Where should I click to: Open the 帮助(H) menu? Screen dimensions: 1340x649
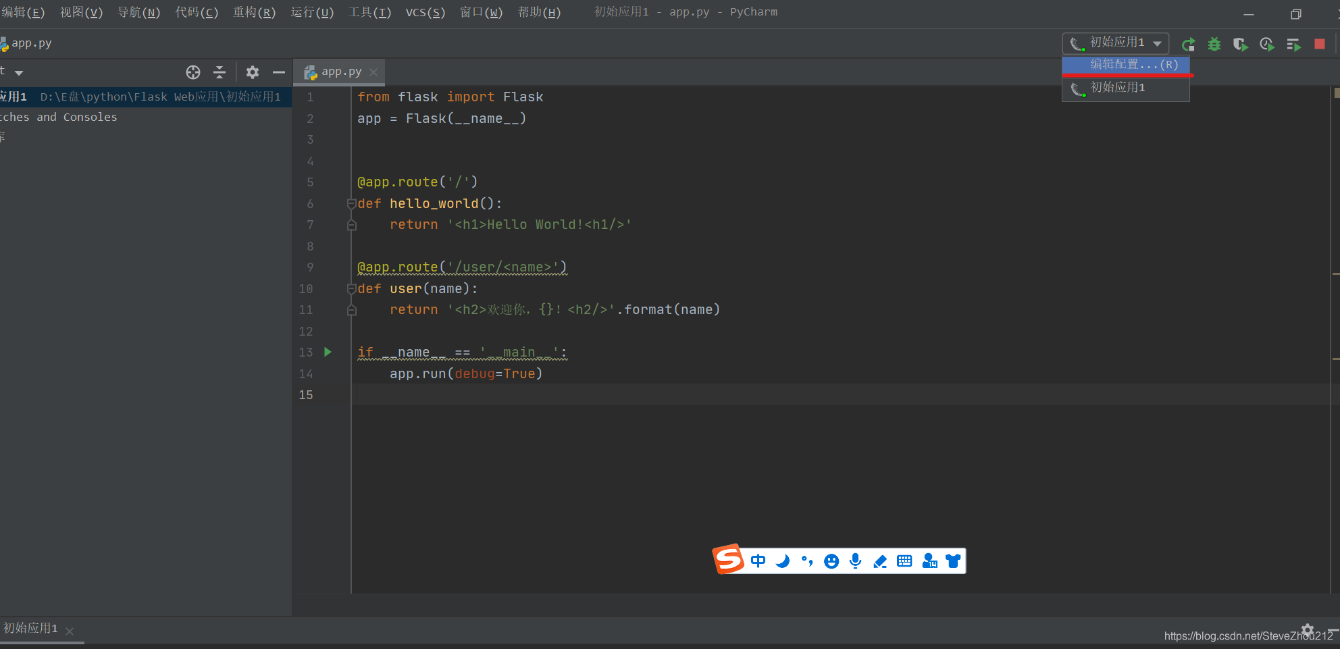click(539, 12)
